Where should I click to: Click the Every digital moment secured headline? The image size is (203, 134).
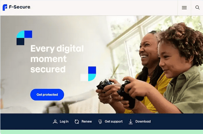[x=57, y=59]
